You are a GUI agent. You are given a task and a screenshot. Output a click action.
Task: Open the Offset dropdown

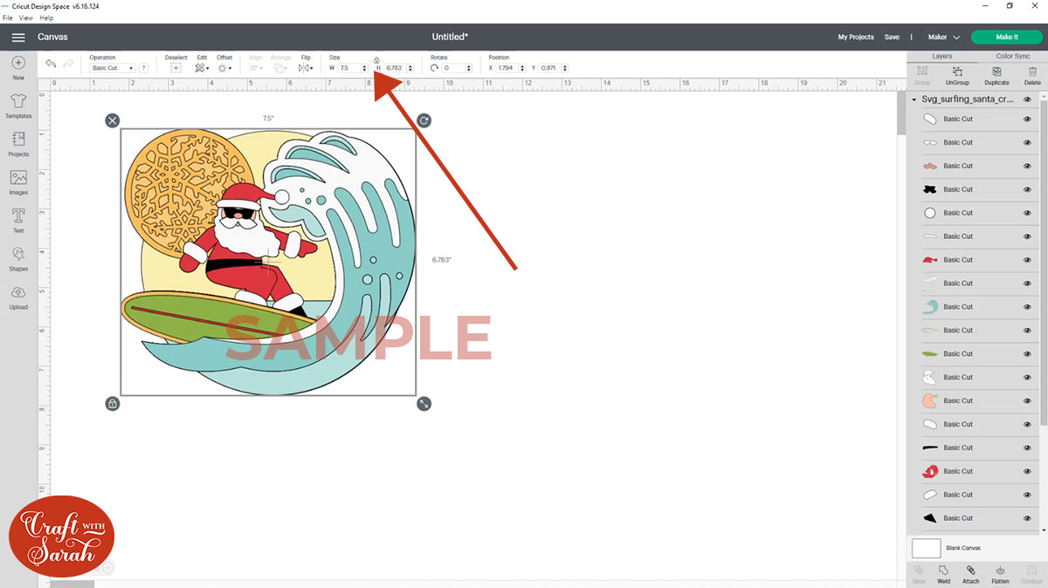pos(224,67)
